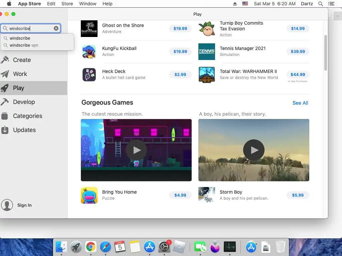Go to the Work section in sidebar

point(34,74)
